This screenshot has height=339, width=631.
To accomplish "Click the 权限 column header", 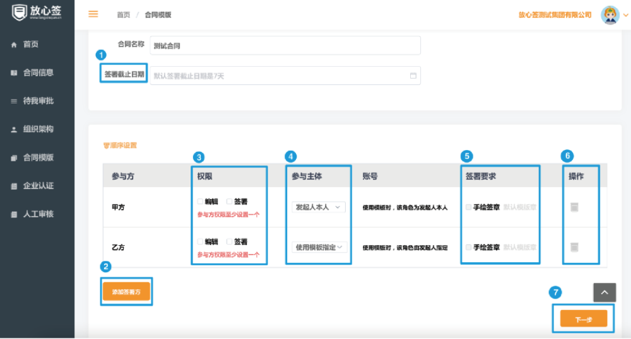I will 205,176.
